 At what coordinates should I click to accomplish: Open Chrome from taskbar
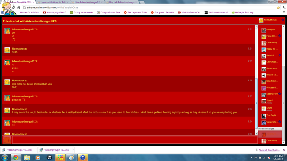click(x=16, y=157)
